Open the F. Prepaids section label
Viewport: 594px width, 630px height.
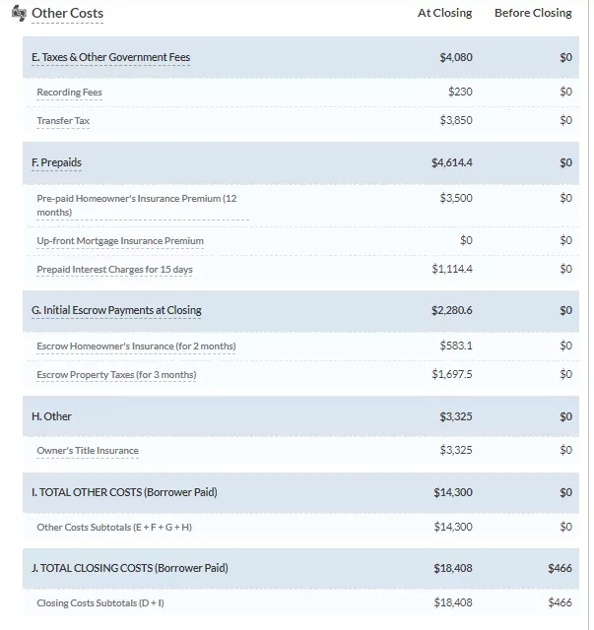click(56, 162)
